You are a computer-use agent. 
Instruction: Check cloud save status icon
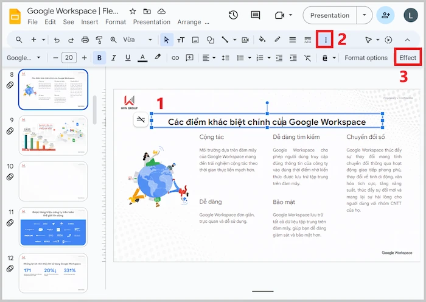(162, 11)
